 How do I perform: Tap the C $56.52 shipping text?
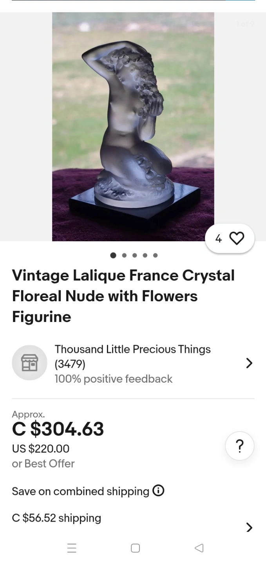(x=56, y=518)
